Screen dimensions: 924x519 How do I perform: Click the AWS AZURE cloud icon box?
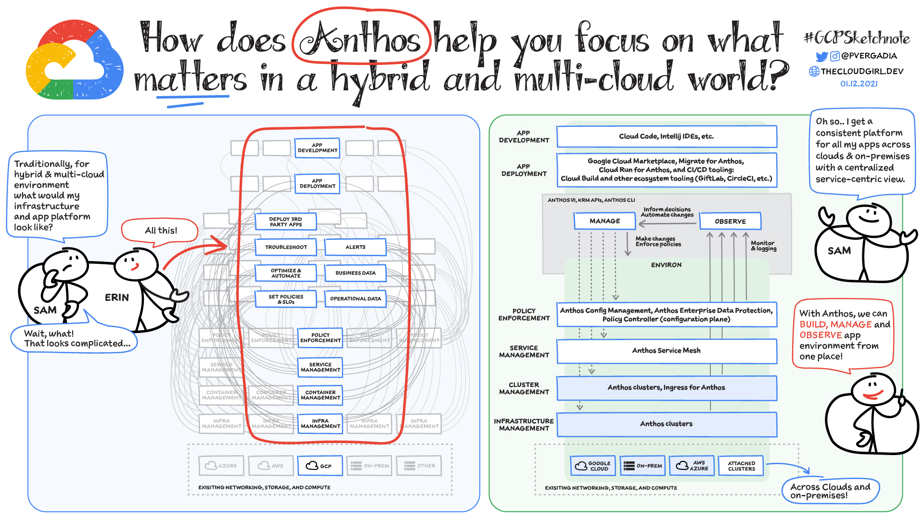coord(692,466)
